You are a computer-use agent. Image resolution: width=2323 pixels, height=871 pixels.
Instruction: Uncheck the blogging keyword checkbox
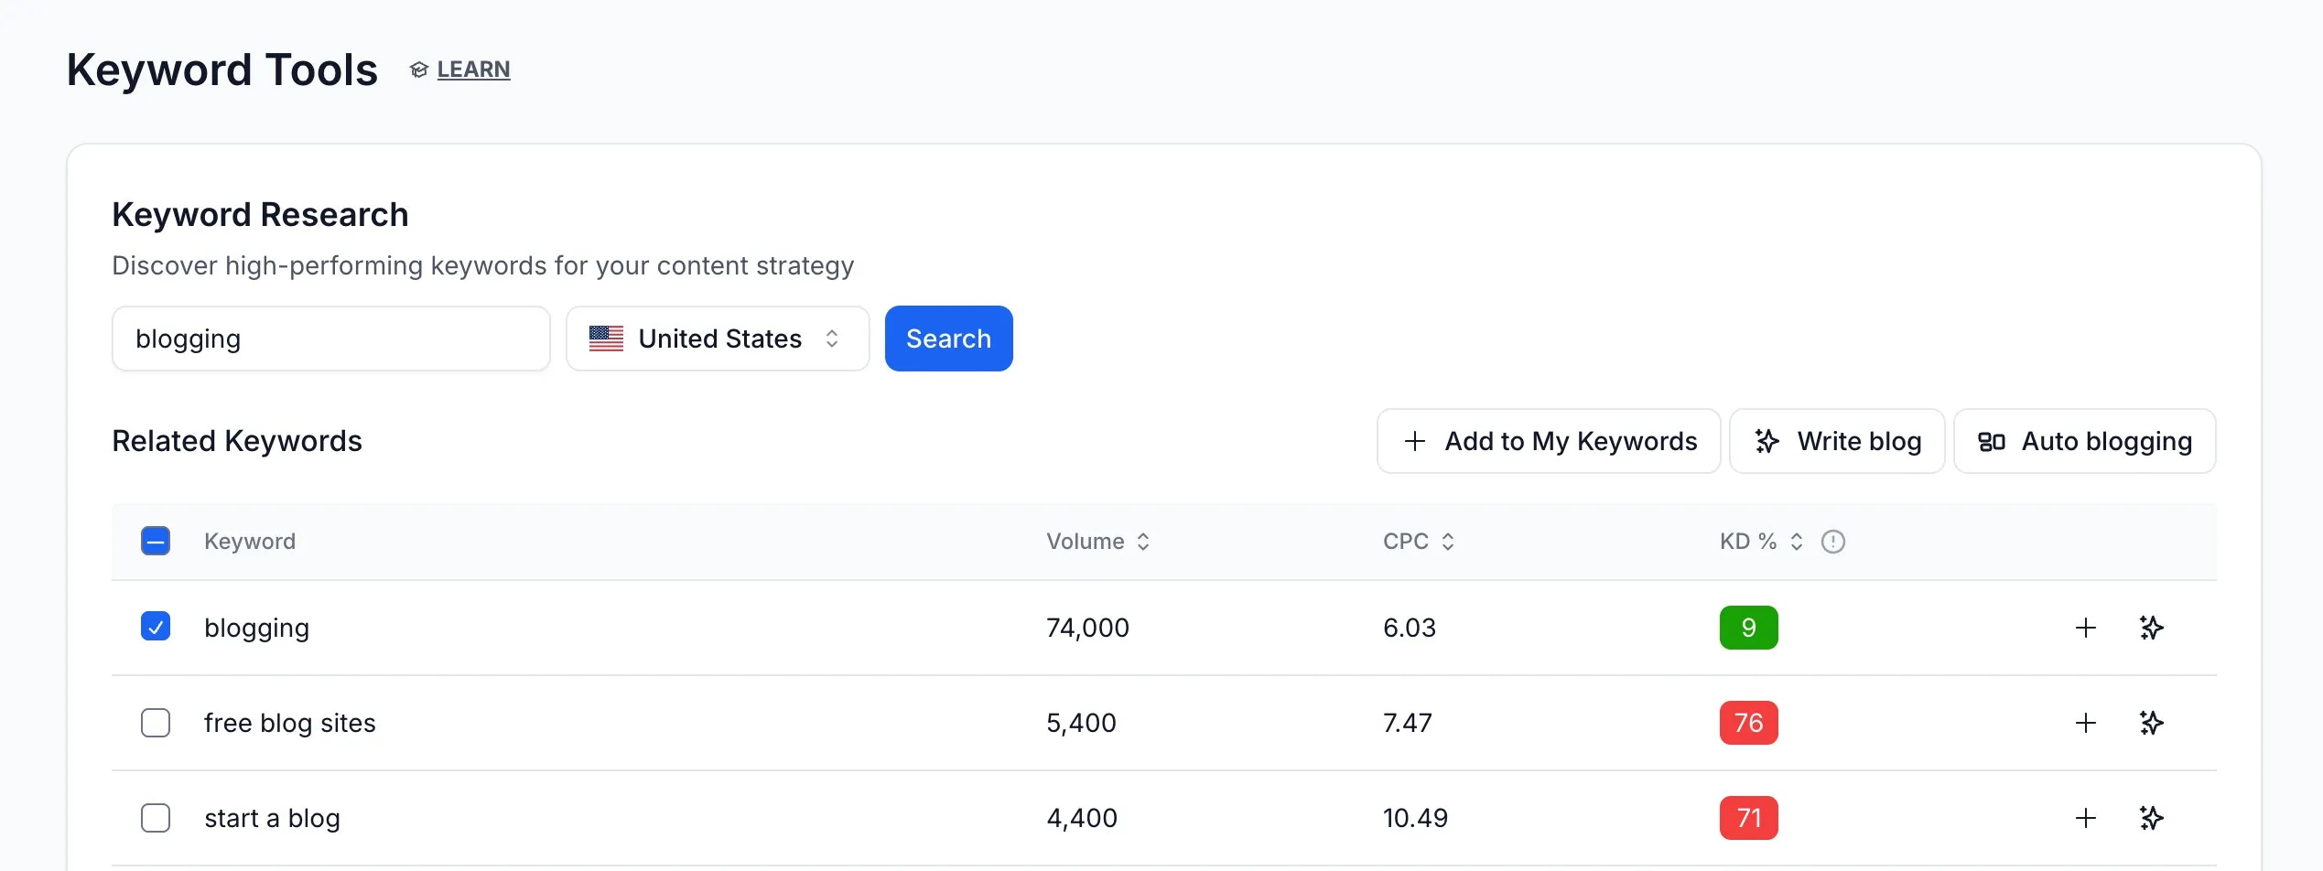tap(156, 626)
